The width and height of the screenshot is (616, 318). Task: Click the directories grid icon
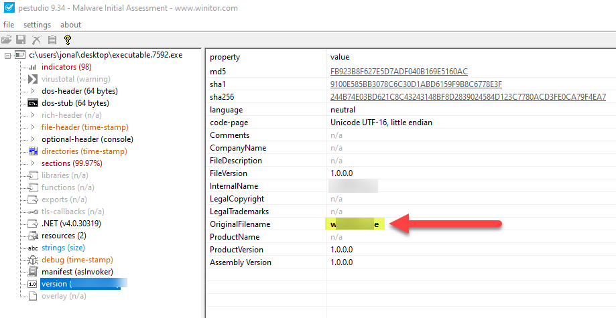[32, 151]
